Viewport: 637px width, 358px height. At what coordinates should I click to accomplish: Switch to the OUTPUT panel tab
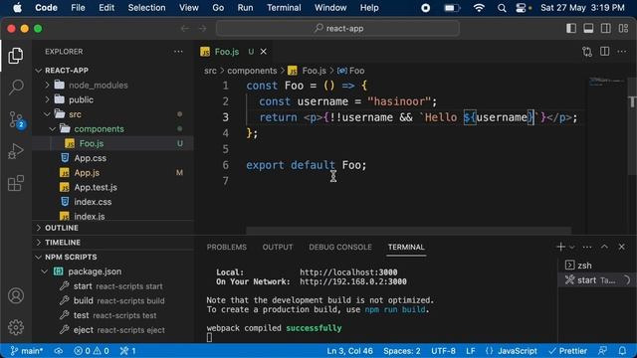point(278,248)
